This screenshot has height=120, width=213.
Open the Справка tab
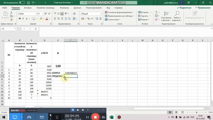pos(118,8)
